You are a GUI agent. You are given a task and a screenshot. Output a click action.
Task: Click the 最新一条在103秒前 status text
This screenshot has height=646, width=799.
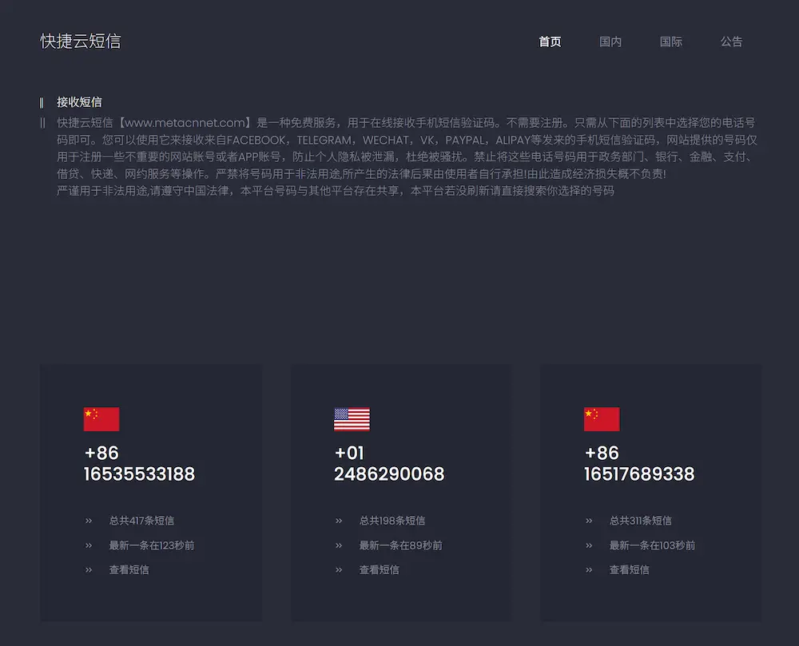(652, 545)
